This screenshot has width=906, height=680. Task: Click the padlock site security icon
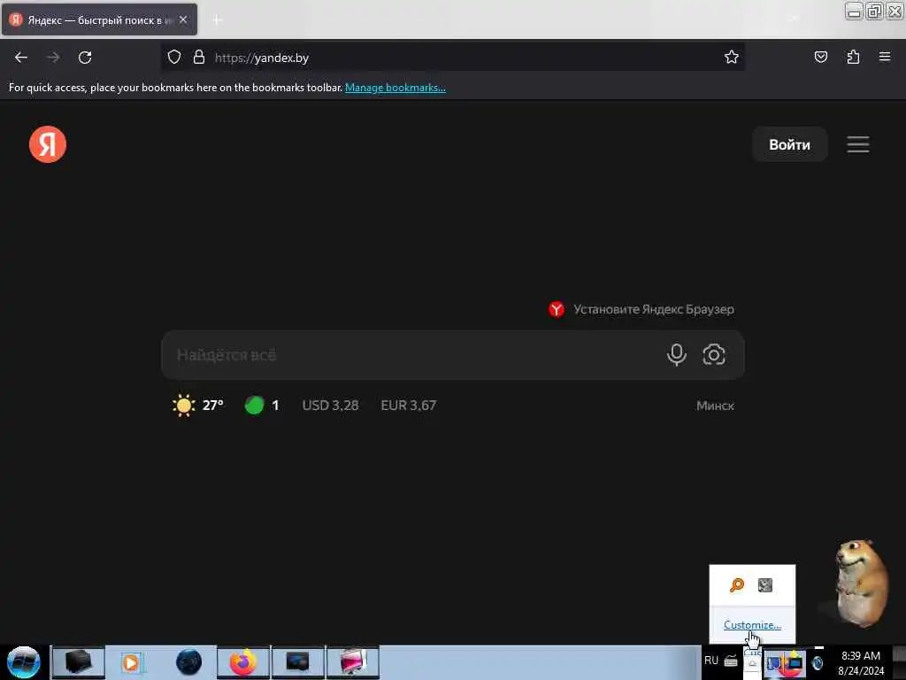(199, 58)
